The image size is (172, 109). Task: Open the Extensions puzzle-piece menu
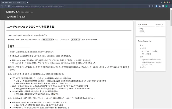click(160, 6)
